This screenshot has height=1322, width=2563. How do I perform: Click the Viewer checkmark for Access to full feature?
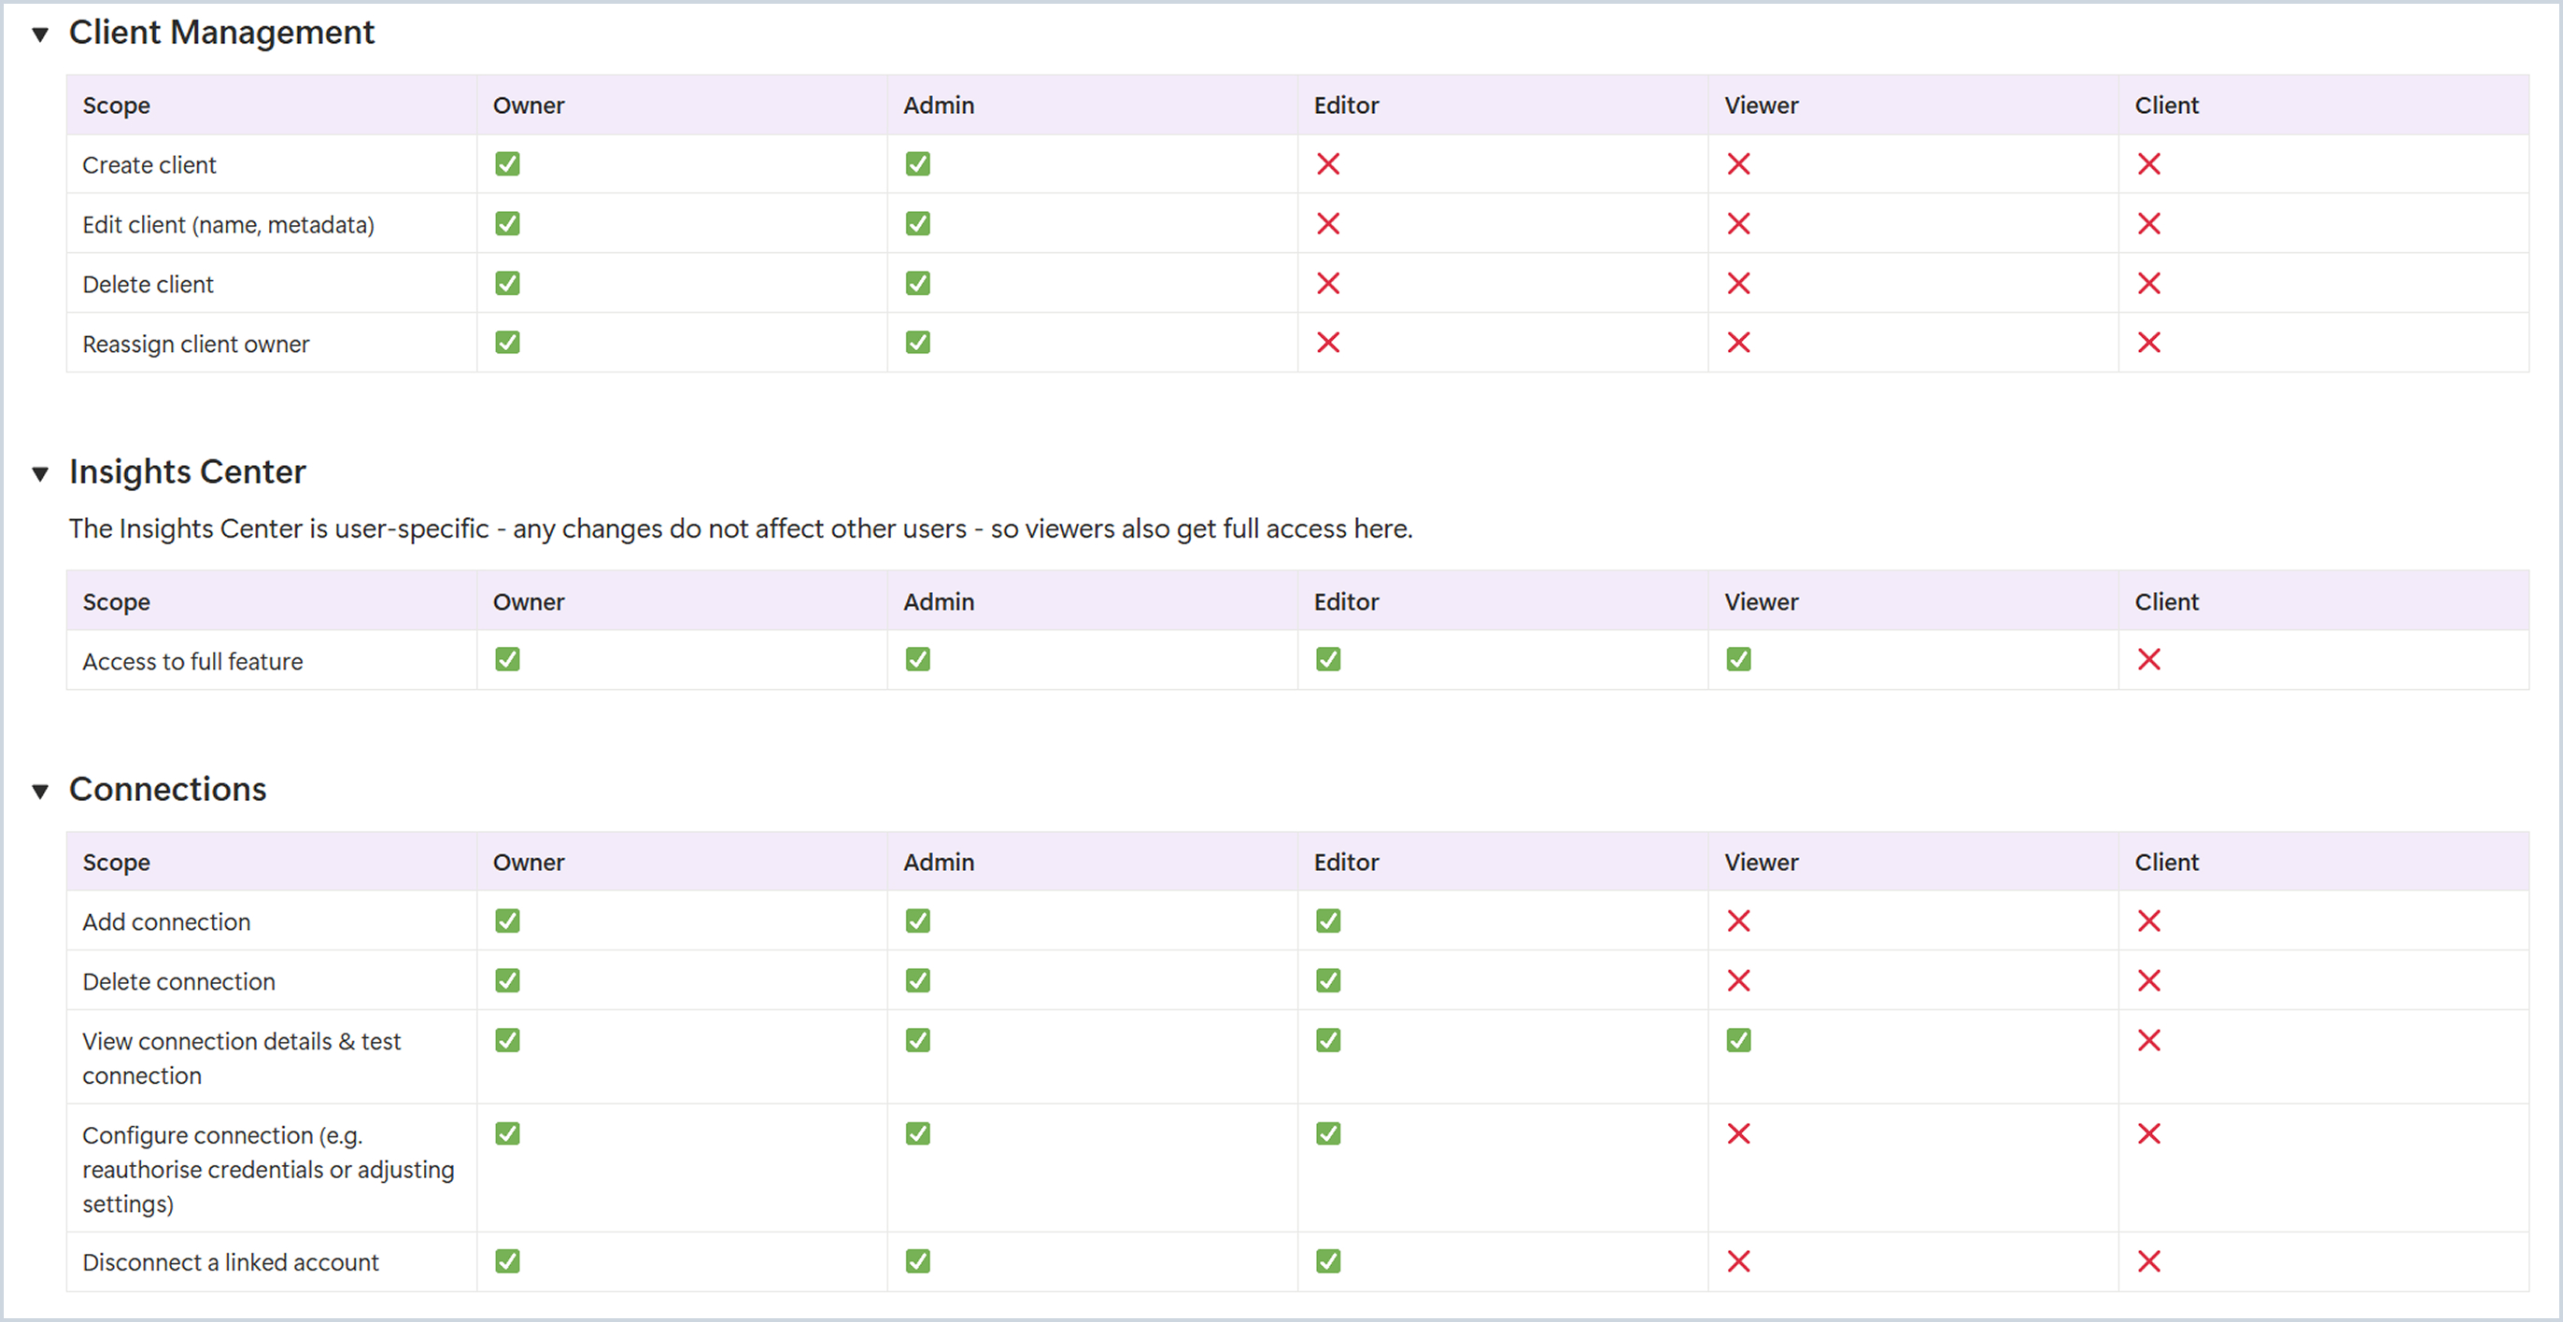[x=1738, y=658]
